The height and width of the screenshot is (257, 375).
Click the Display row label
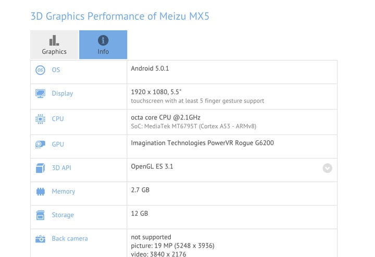tap(63, 94)
